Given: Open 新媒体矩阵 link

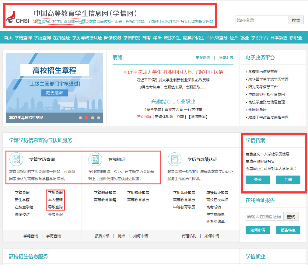Looking at the screenshot, I should [x=164, y=117].
